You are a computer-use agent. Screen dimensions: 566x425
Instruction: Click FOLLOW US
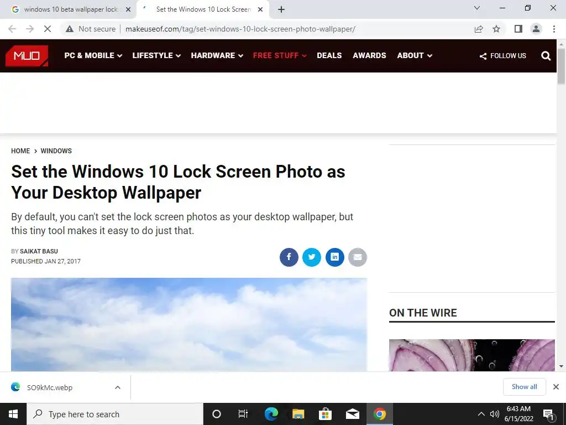point(503,56)
